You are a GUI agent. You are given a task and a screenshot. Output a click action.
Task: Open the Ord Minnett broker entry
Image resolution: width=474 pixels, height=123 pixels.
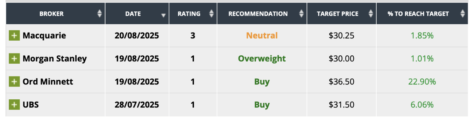(48, 82)
